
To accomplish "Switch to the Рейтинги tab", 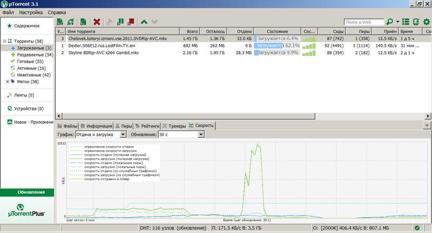I will (x=147, y=126).
